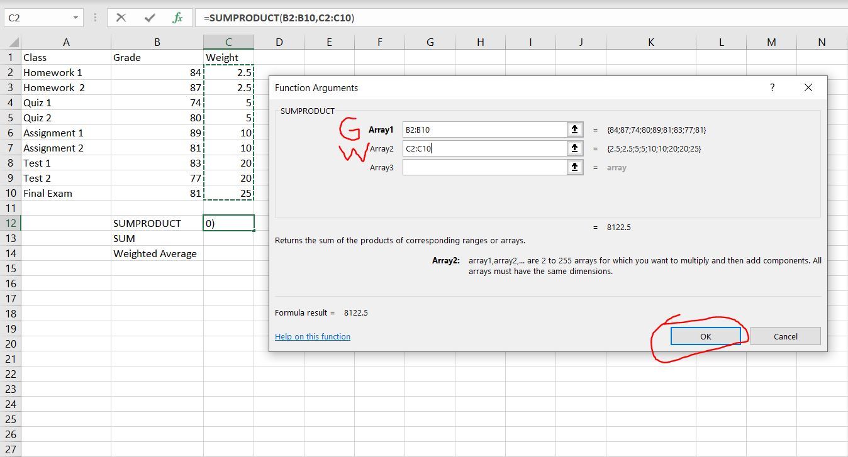Open the Name Box dropdown arrow
The height and width of the screenshot is (457, 848).
tap(75, 18)
